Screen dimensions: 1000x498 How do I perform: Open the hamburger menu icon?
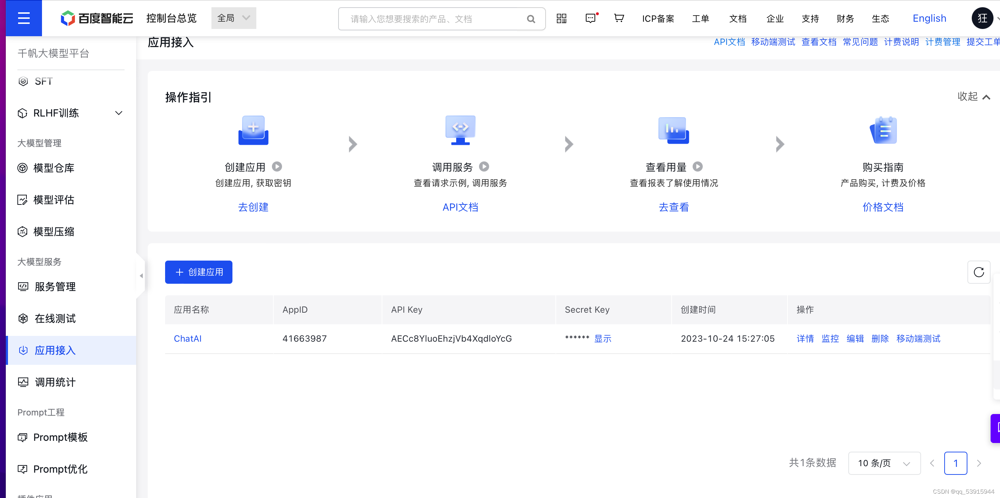pos(24,18)
